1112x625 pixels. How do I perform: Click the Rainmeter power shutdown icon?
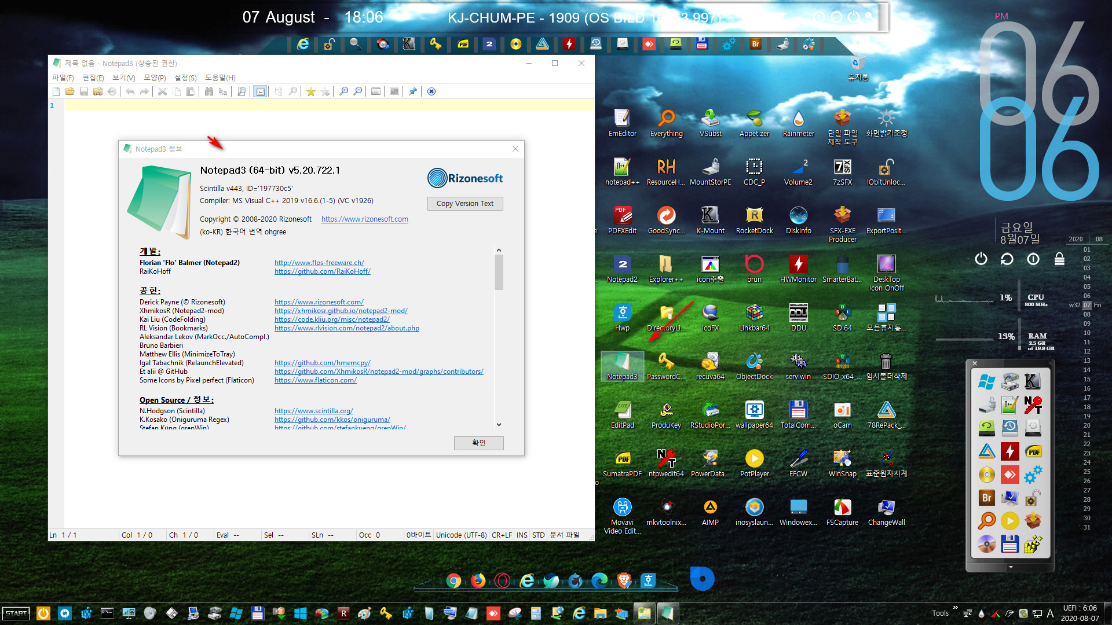click(981, 259)
